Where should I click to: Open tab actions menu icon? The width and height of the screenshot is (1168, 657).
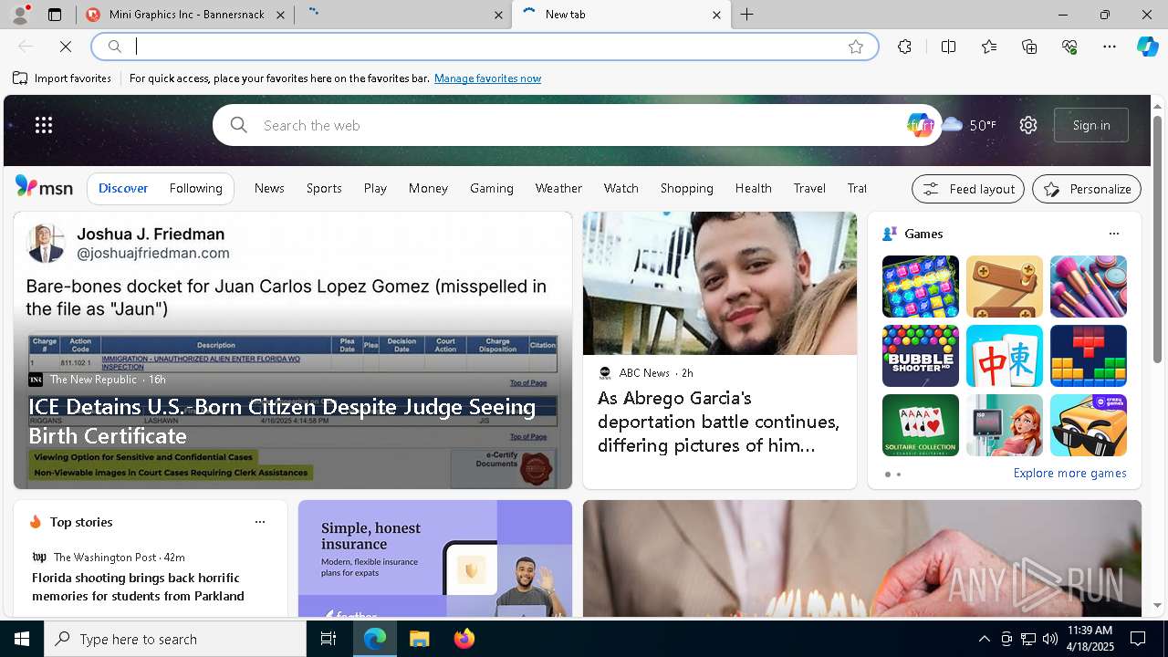click(55, 15)
